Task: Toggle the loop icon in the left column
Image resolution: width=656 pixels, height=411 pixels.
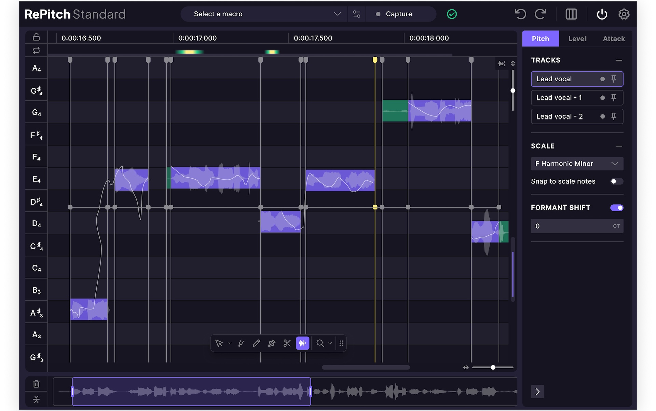Action: pyautogui.click(x=36, y=50)
